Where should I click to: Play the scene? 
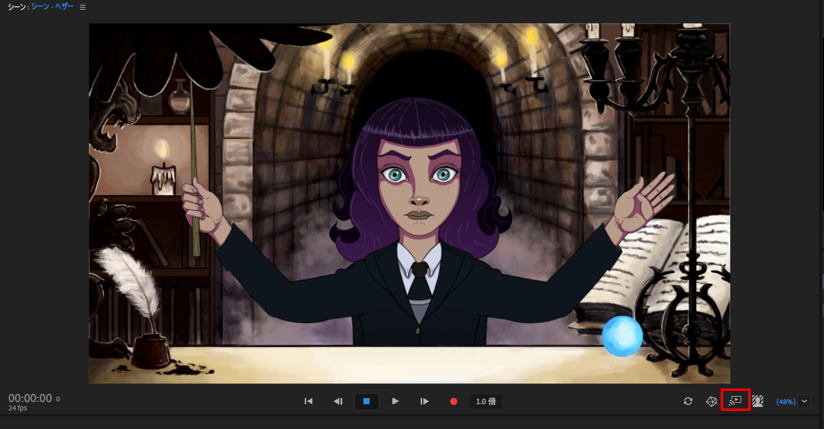click(395, 401)
